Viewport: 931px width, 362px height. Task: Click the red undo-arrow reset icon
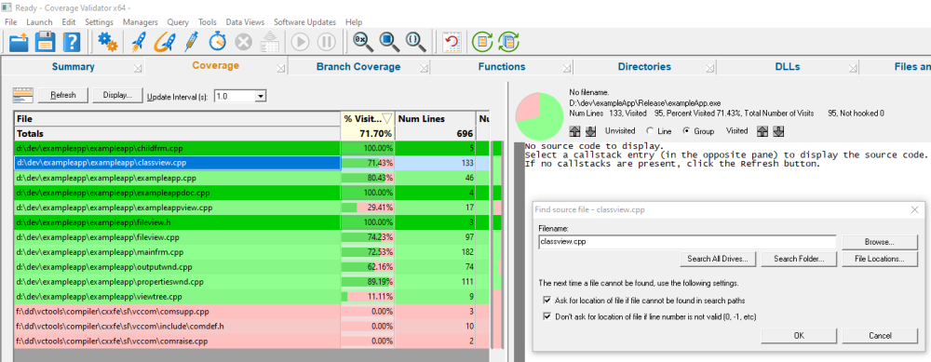point(452,42)
